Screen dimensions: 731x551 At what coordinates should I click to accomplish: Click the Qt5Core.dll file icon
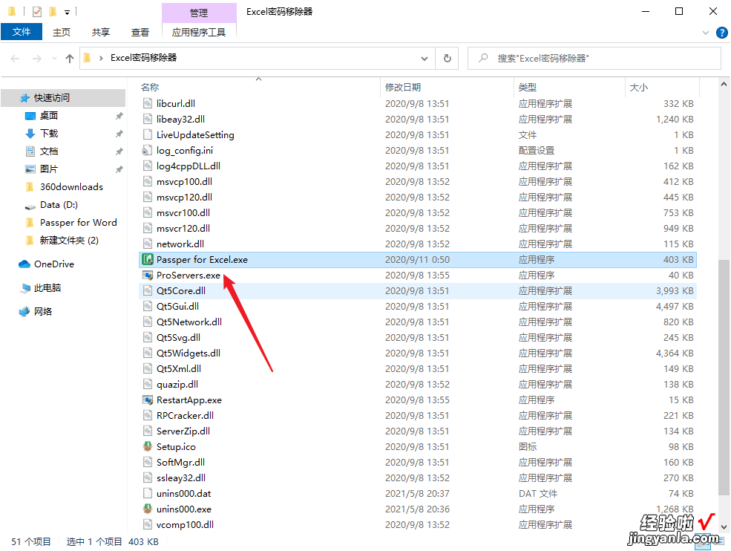148,290
